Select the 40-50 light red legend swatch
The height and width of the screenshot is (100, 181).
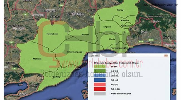pyautogui.click(x=100, y=84)
